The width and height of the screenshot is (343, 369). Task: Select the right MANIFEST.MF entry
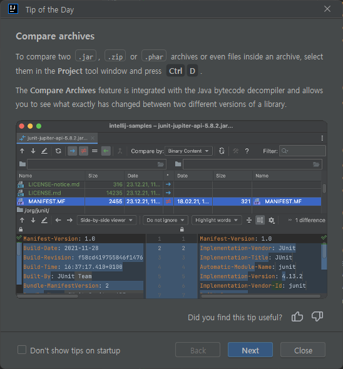(283, 201)
